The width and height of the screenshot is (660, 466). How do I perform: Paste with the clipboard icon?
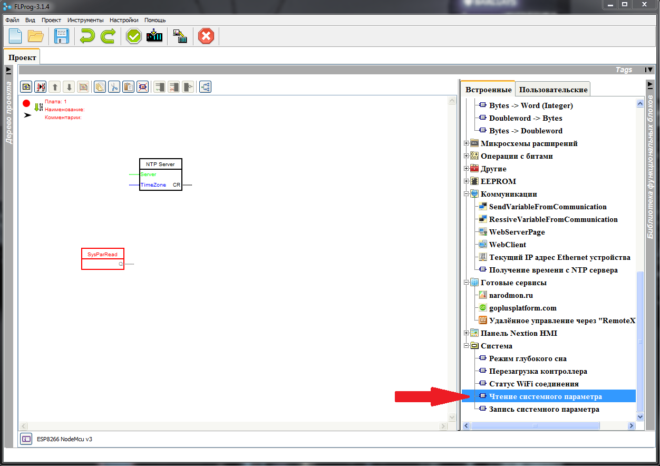(x=128, y=87)
